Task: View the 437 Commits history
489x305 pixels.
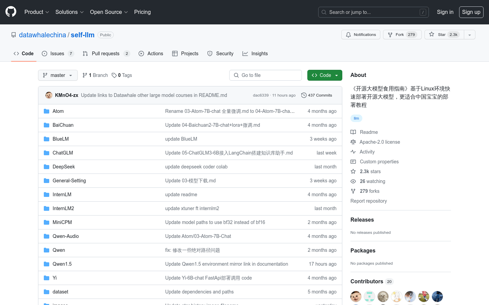Action: [x=316, y=95]
